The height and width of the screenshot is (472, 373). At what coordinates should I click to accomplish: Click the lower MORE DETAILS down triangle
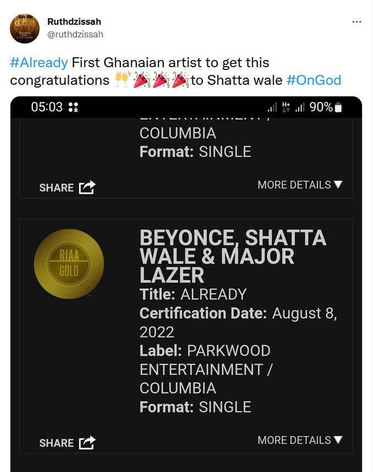[x=338, y=440]
